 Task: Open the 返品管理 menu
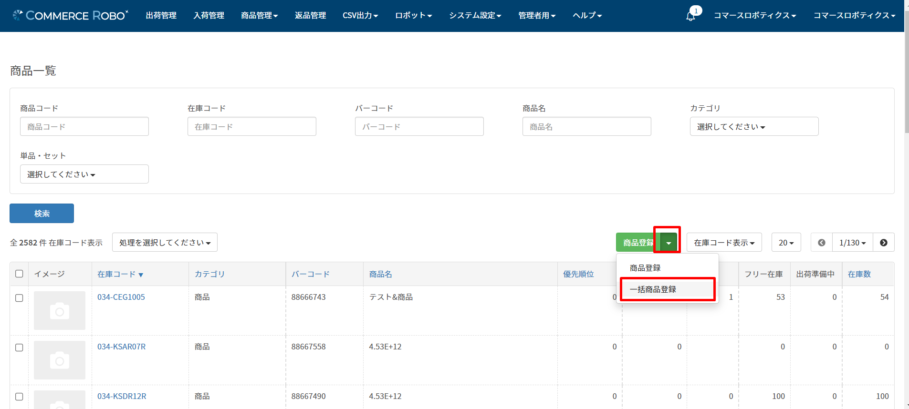(x=311, y=15)
